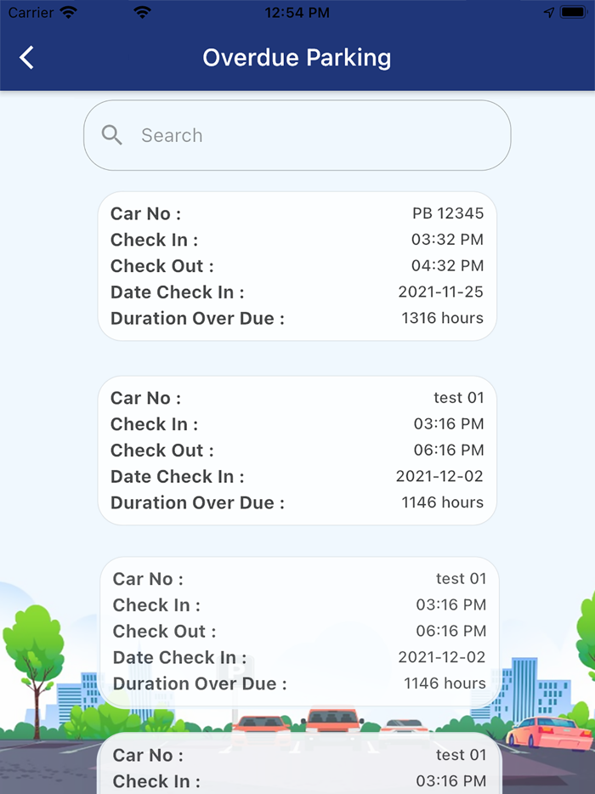595x794 pixels.
Task: Tap the Overdue Parking title
Action: pyautogui.click(x=297, y=57)
